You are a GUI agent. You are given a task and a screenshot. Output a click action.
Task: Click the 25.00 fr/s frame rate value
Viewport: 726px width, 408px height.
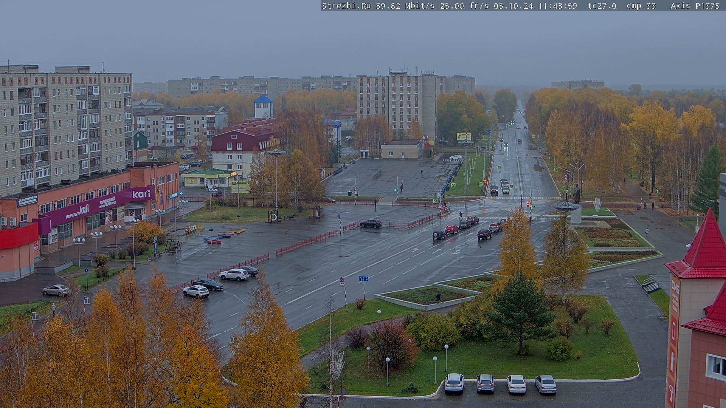(464, 6)
